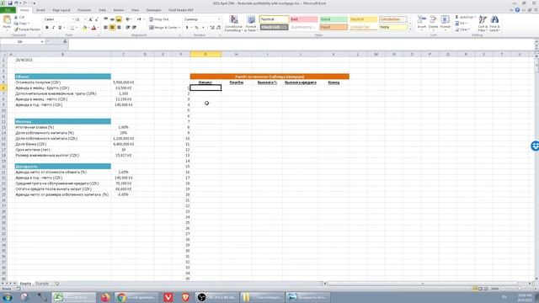Click the horizontal scrollbar below the sheet
The width and height of the screenshot is (539, 303).
point(423,284)
